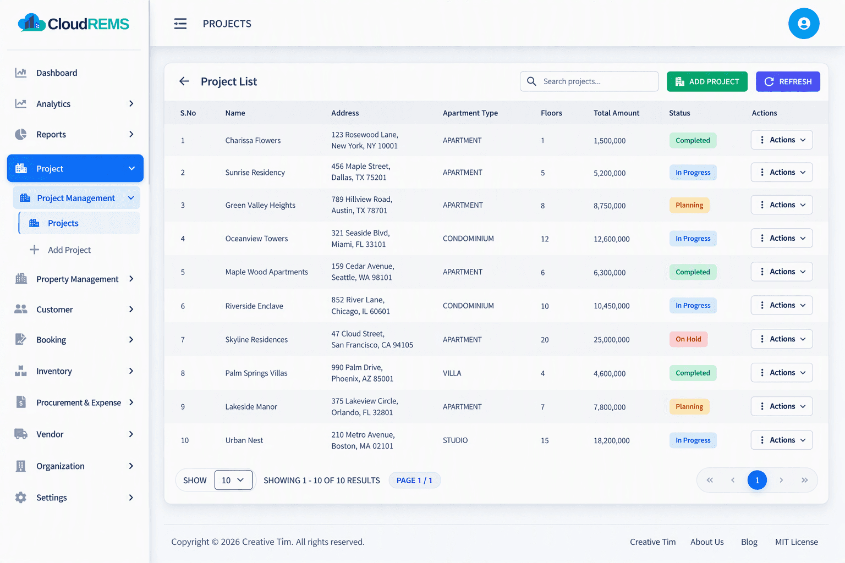Image resolution: width=845 pixels, height=563 pixels.
Task: Open the Project sidebar section
Action: 75,168
